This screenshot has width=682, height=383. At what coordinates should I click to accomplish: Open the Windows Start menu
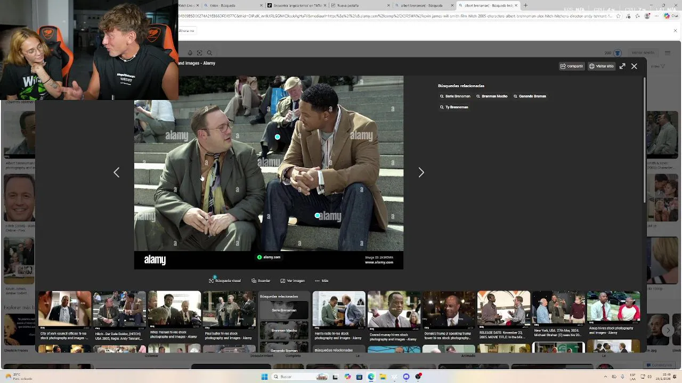point(264,377)
